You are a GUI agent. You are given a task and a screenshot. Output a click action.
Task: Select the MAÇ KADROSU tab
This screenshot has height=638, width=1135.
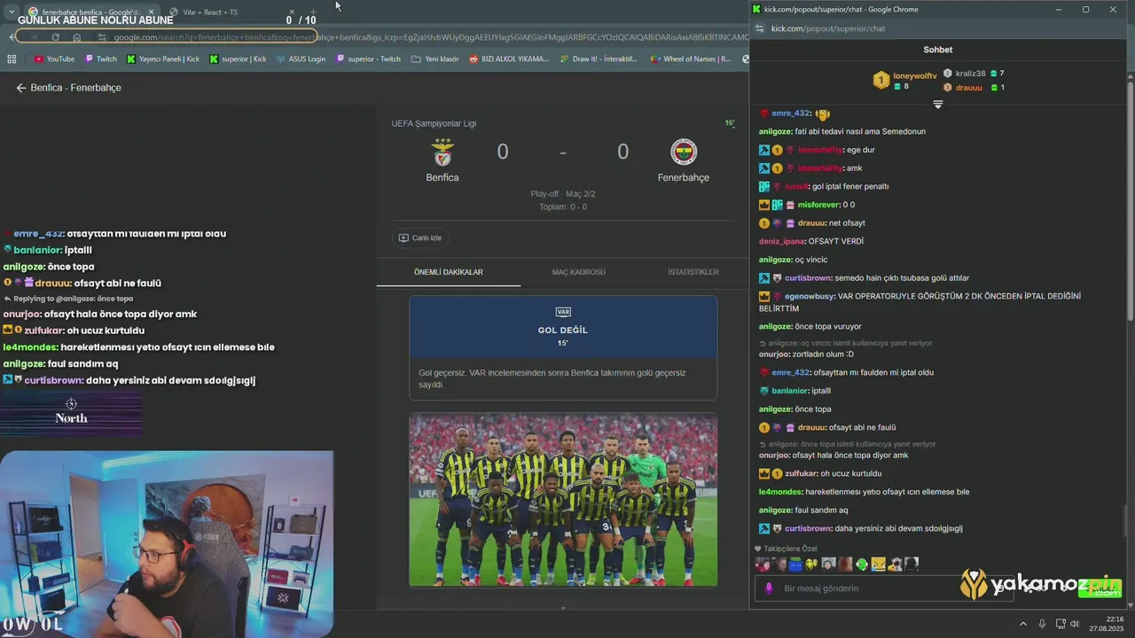pyautogui.click(x=579, y=272)
